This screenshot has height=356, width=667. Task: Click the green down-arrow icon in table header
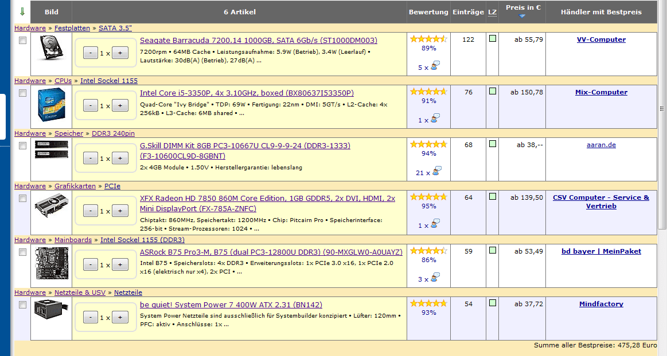pos(22,12)
